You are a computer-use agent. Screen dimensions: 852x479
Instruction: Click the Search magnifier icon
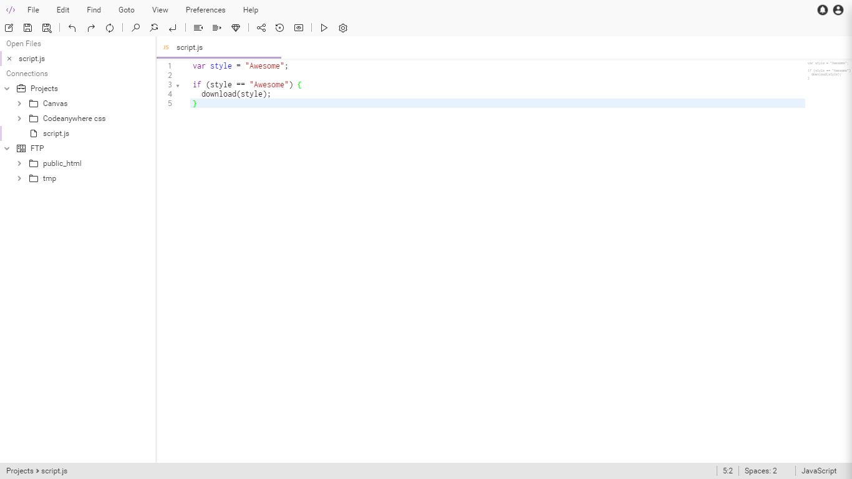(135, 27)
